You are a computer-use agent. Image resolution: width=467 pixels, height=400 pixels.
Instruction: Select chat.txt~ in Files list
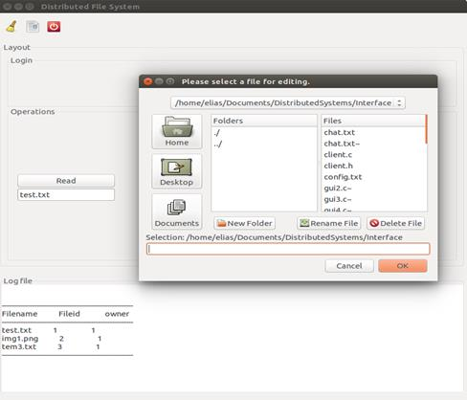(x=373, y=144)
